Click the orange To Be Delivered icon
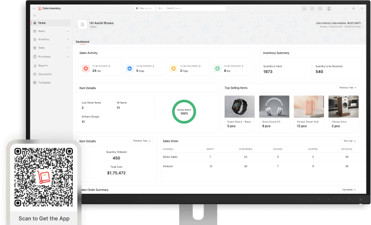The image size is (371, 225). coord(173,68)
